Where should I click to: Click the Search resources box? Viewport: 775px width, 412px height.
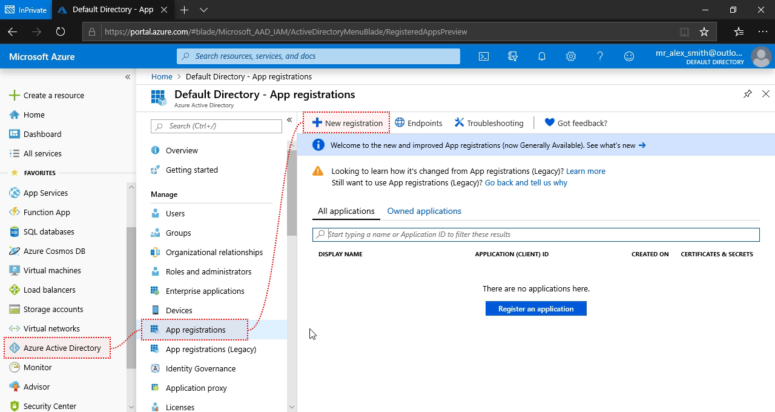pos(318,56)
